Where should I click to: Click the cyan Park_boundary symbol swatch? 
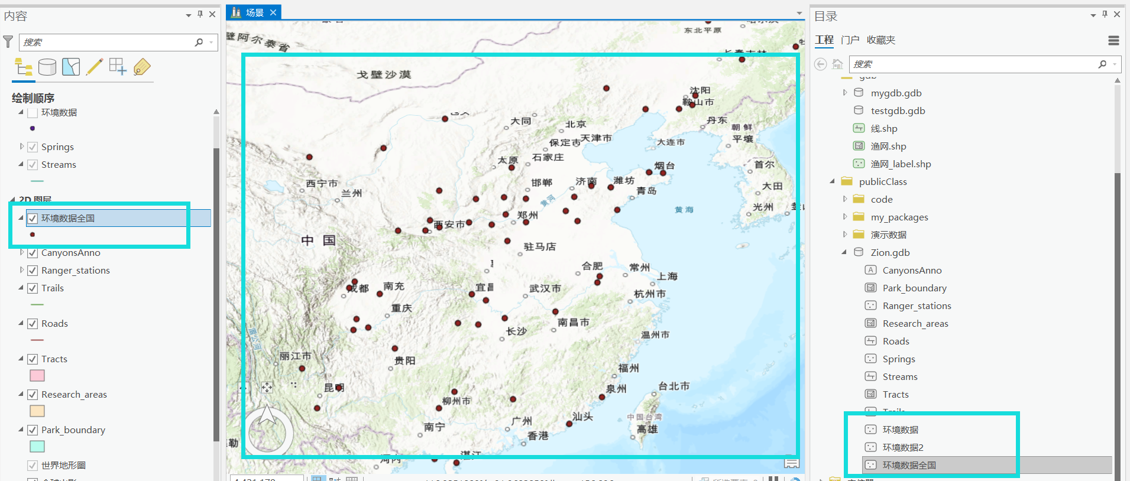pyautogui.click(x=37, y=446)
